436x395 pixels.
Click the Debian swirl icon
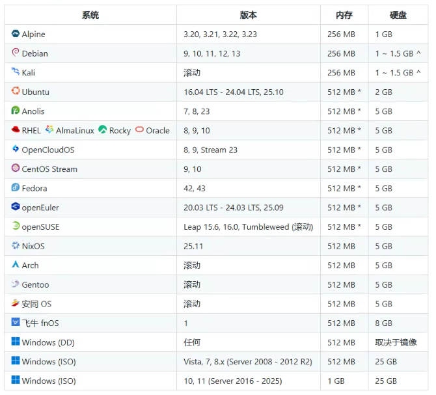tap(16, 53)
